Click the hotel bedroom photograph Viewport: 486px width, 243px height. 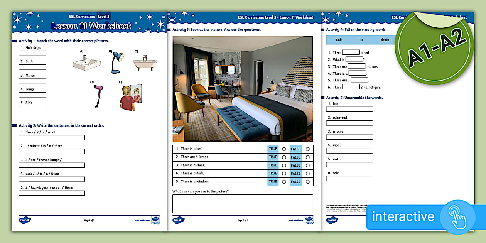243,89
